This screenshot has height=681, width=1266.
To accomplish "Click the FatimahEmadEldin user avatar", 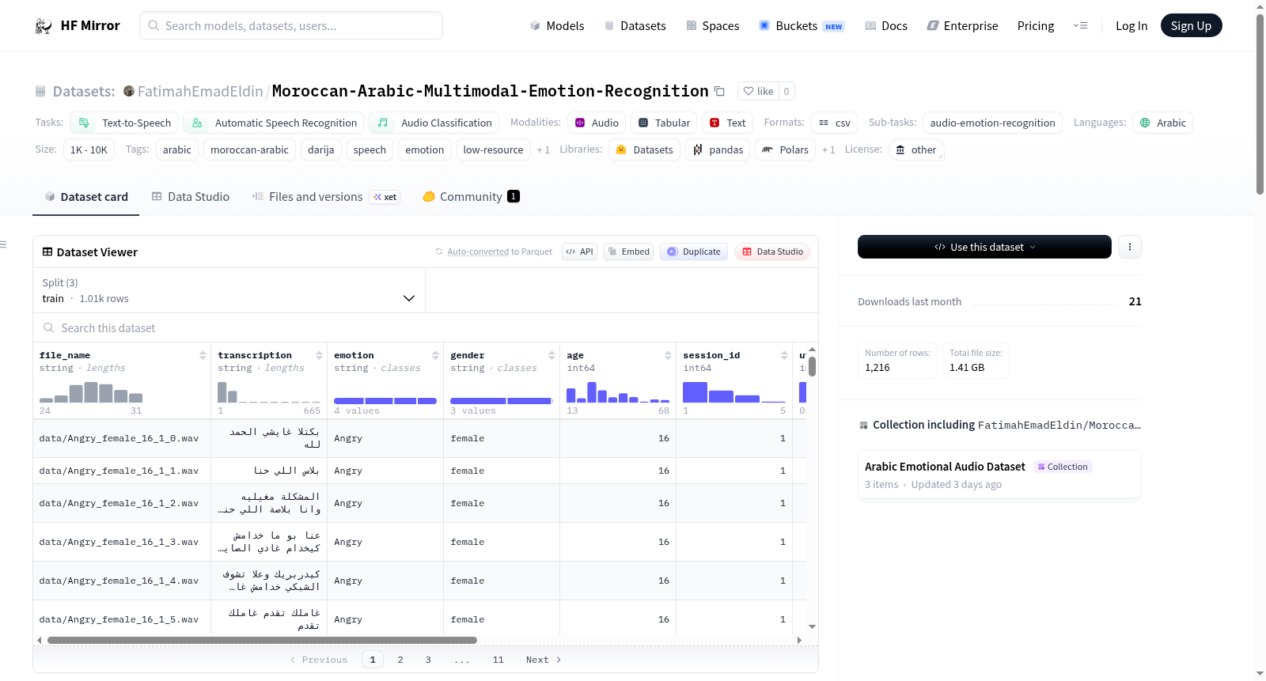I will pos(129,91).
